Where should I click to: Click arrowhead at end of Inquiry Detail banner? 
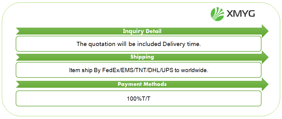pyautogui.click(x=265, y=31)
